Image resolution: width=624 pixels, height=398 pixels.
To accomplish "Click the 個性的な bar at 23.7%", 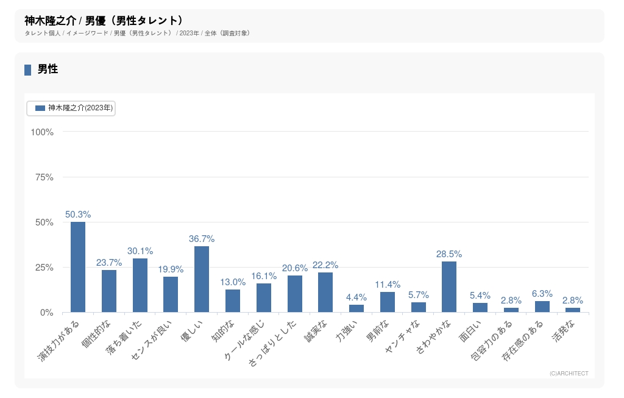I will (x=109, y=291).
